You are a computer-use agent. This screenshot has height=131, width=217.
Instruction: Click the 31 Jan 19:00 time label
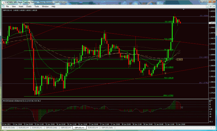click(x=181, y=124)
